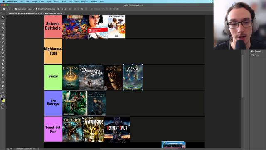This screenshot has width=266, height=150.
Task: Select the Brush tool
Action: (x=3, y=46)
